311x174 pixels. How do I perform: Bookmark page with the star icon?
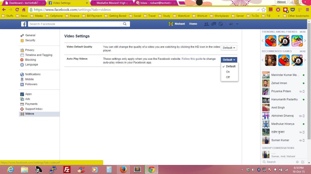tap(263, 10)
